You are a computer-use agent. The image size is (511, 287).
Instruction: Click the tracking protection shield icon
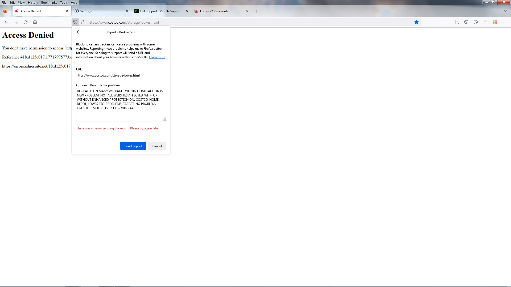click(x=75, y=22)
